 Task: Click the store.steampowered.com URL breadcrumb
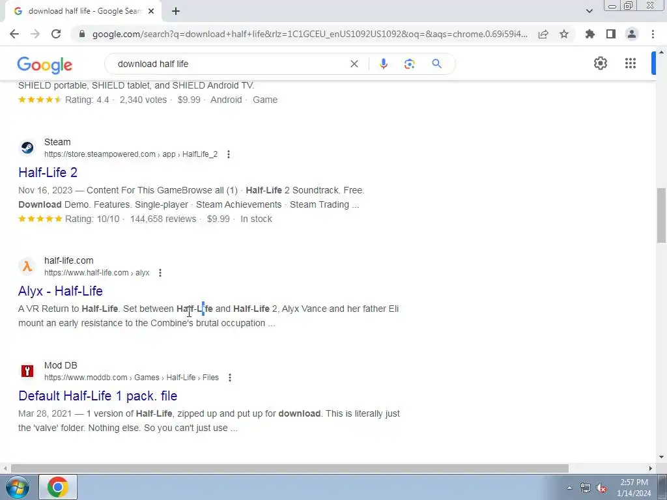[x=130, y=154]
